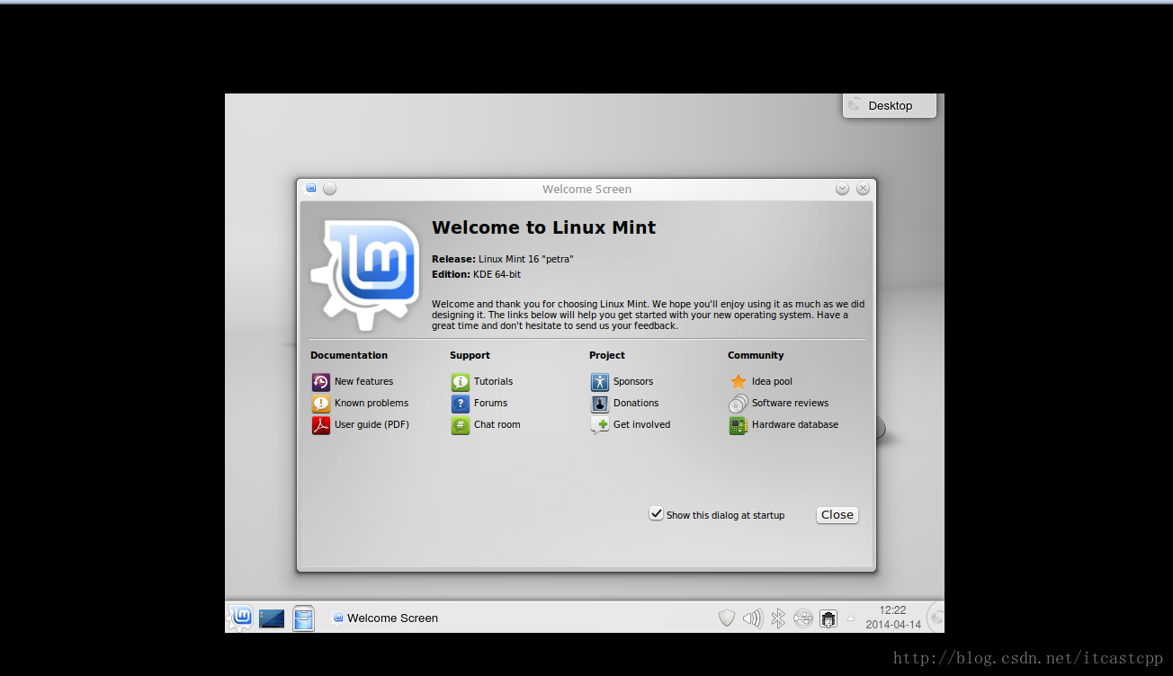Open the Software reviews link
The width and height of the screenshot is (1173, 676).
[790, 403]
